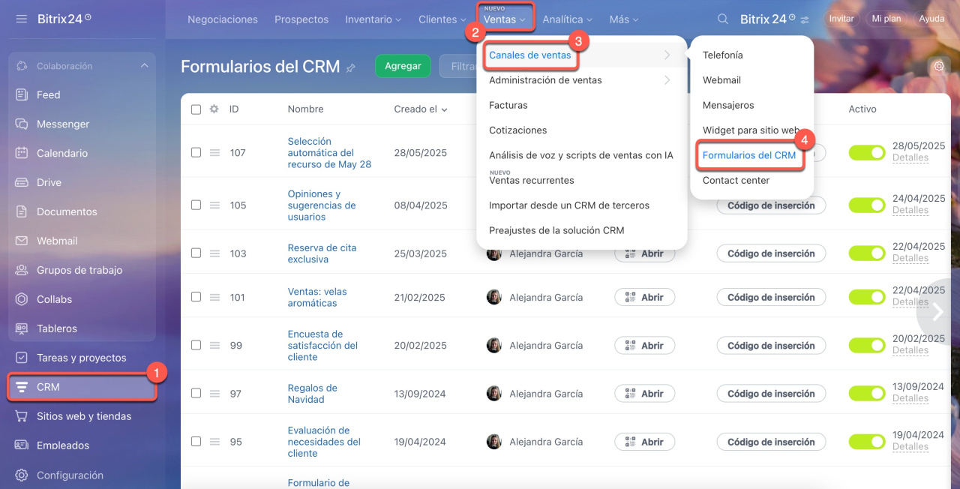This screenshot has width=960, height=489.
Task: Expand the Analítica dropdown
Action: click(x=567, y=19)
